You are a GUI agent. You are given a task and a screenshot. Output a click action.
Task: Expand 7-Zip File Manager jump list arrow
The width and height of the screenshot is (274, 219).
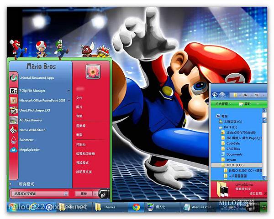pyautogui.click(x=68, y=91)
